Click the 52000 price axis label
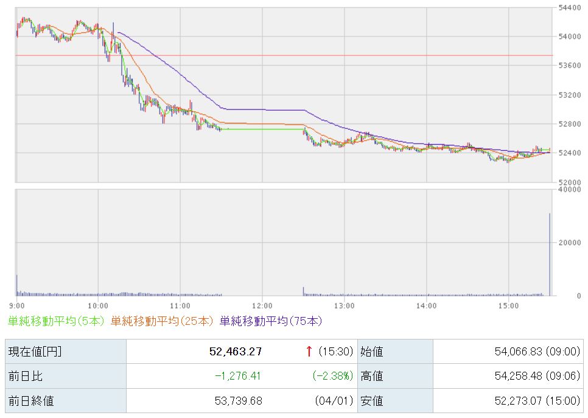 570,182
